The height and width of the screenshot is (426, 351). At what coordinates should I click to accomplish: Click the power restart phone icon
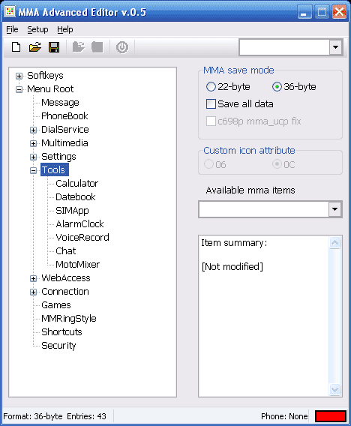click(x=122, y=47)
